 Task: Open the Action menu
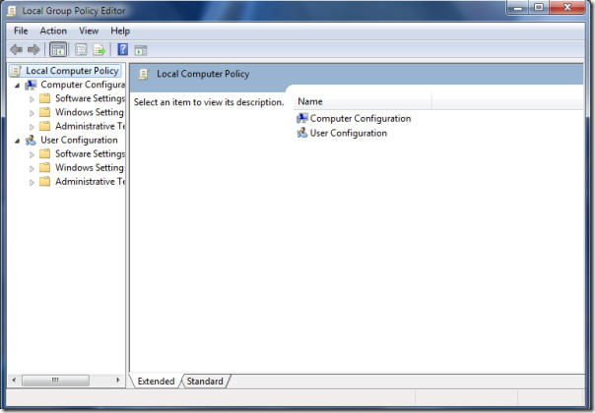(x=53, y=30)
